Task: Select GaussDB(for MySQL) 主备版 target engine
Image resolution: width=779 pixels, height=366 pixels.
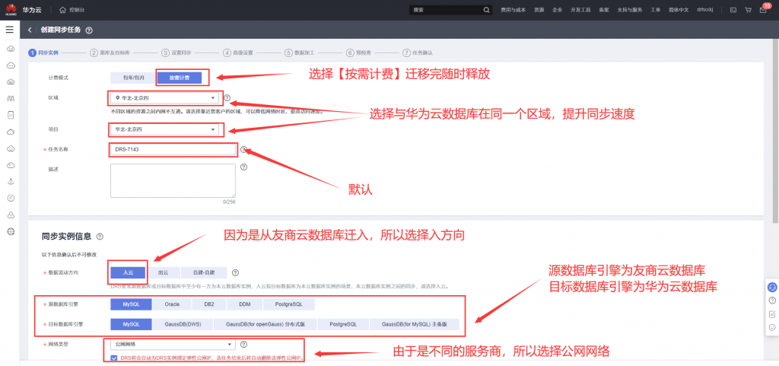Action: [x=415, y=324]
